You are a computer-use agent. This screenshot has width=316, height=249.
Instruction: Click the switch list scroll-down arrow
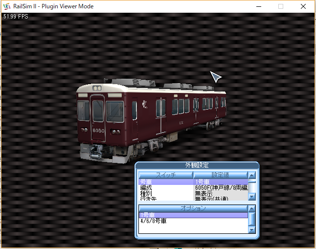pos(252,197)
